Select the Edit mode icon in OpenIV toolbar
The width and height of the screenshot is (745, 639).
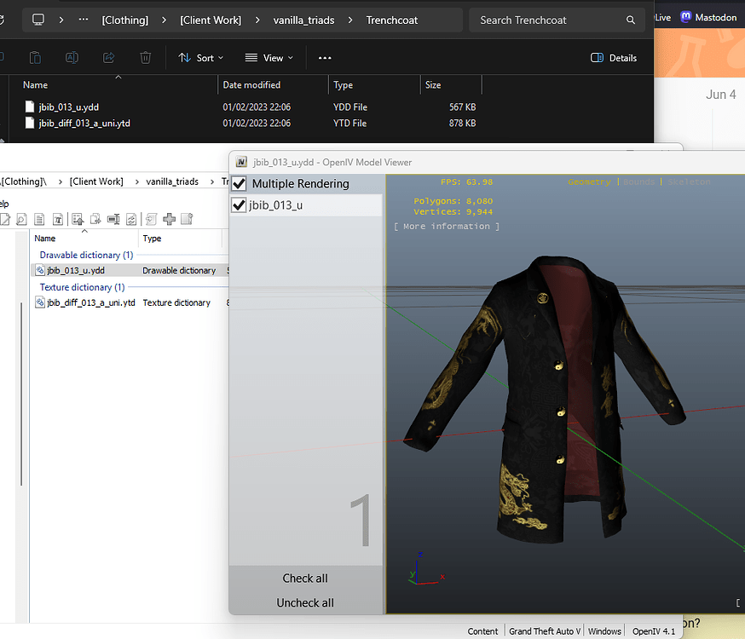click(7, 219)
